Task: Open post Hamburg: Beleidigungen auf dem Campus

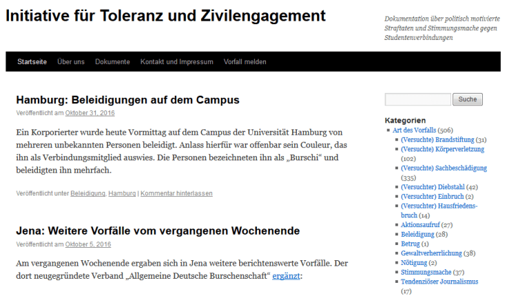Action: [127, 100]
